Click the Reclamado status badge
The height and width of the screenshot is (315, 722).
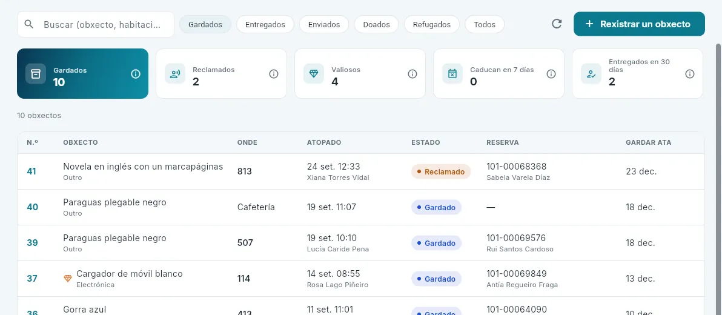[441, 172]
